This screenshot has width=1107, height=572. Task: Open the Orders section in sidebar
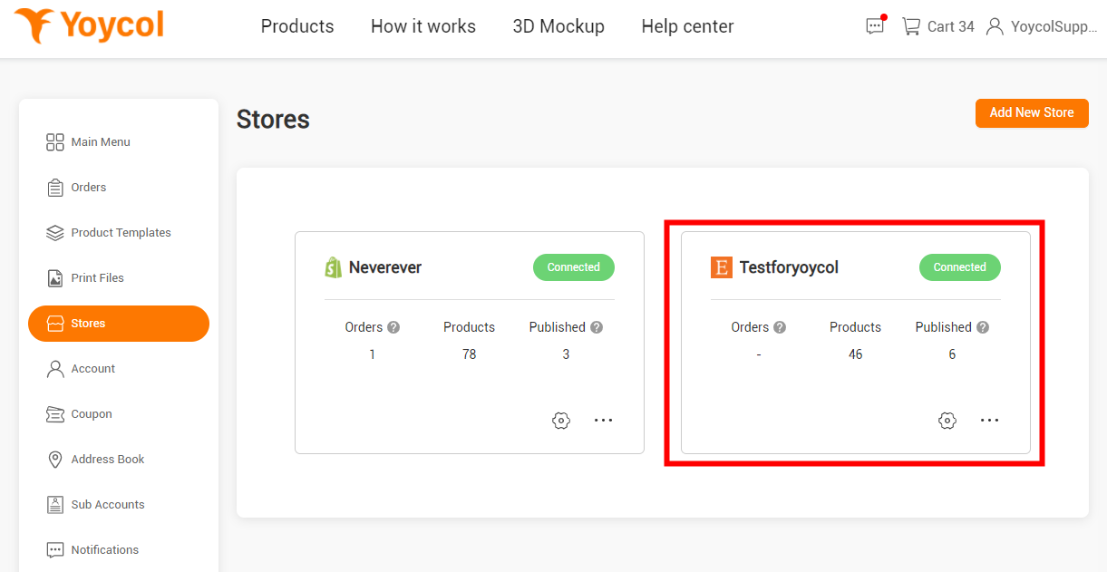click(87, 187)
